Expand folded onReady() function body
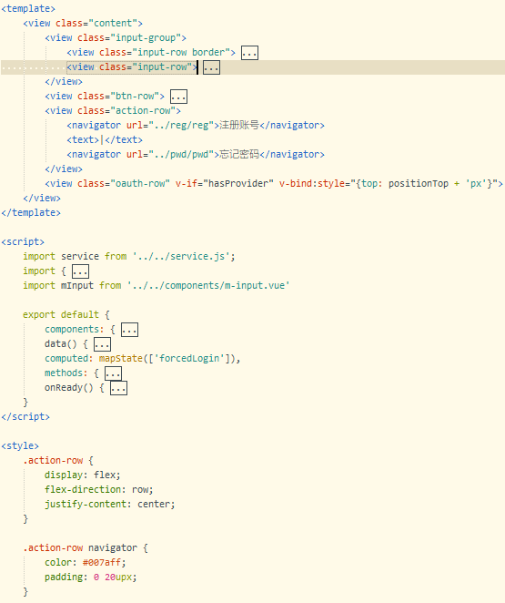This screenshot has width=505, height=603. (x=118, y=388)
